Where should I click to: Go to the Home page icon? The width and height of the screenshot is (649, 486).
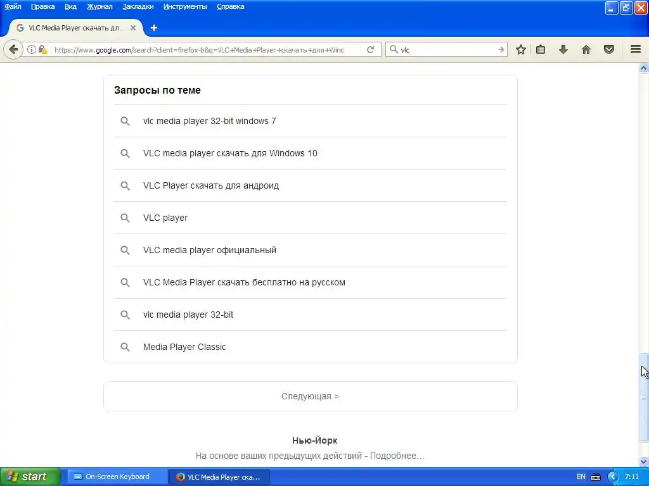586,49
